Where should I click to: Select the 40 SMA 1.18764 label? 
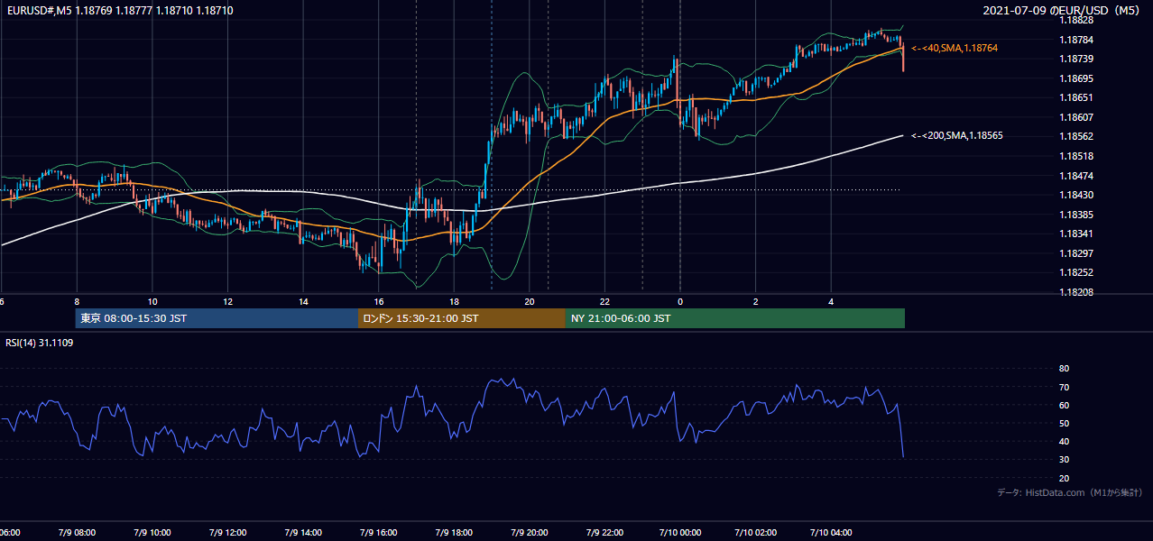(x=955, y=48)
